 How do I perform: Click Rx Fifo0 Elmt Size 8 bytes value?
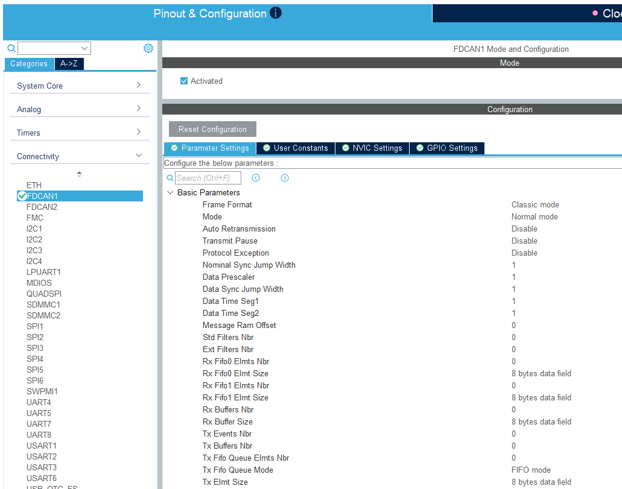click(x=541, y=374)
